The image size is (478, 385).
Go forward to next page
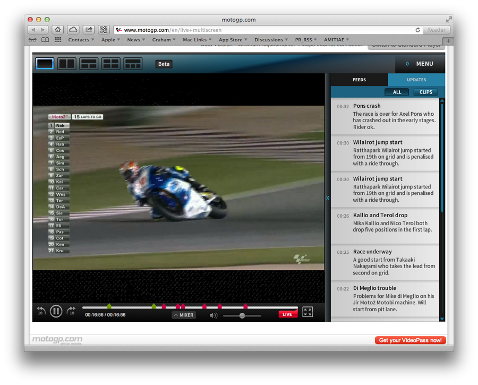[43, 30]
